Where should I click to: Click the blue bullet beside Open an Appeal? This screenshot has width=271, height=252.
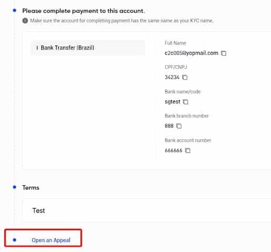click(15, 240)
